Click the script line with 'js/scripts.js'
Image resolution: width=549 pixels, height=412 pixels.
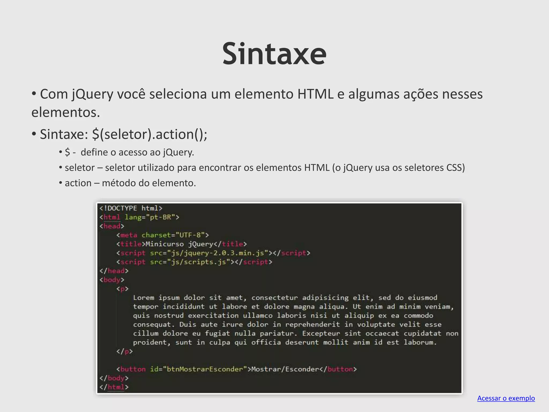click(194, 262)
